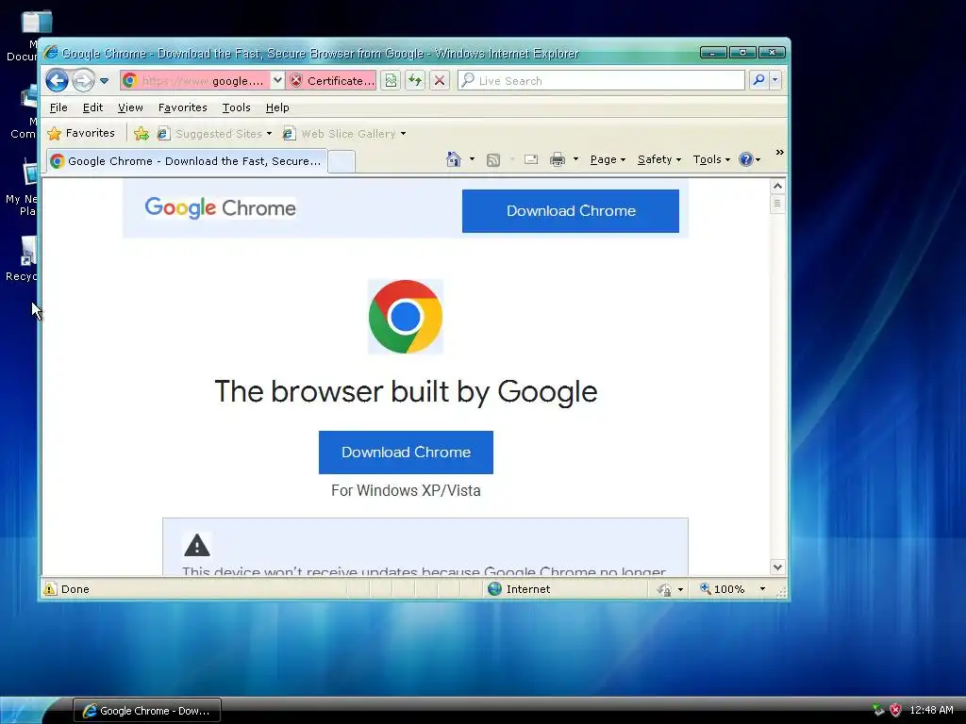
Task: Click the Forward navigation arrow
Action: pos(83,80)
